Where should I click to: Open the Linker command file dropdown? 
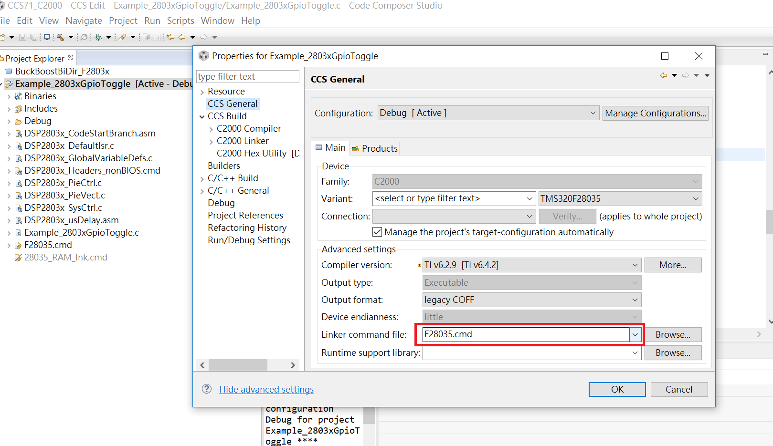coord(635,335)
